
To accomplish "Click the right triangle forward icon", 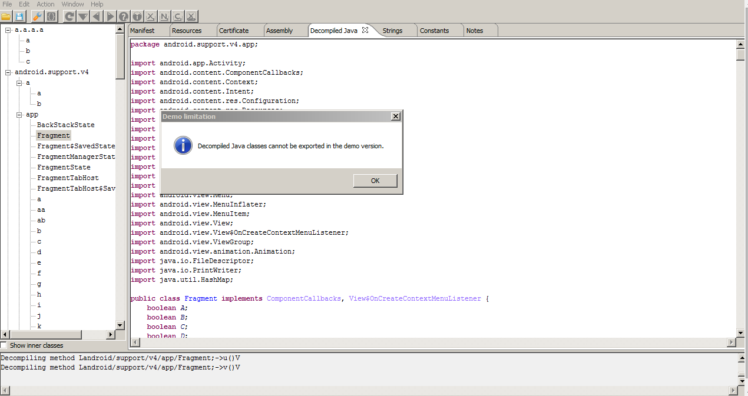I will 110,16.
